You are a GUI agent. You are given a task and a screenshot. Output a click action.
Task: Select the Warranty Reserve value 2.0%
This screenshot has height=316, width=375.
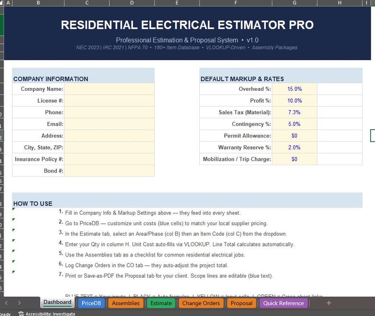[295, 148]
